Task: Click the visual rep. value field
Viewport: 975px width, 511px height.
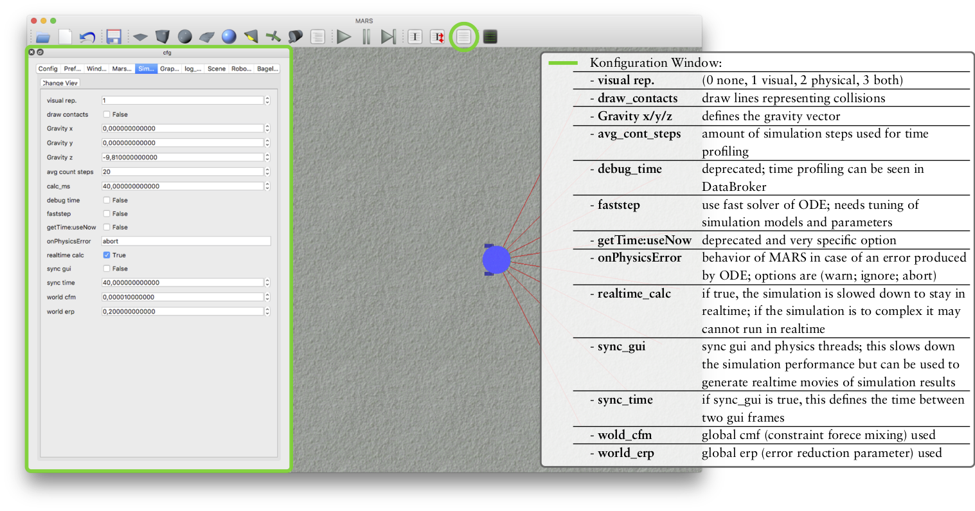Action: pos(183,100)
